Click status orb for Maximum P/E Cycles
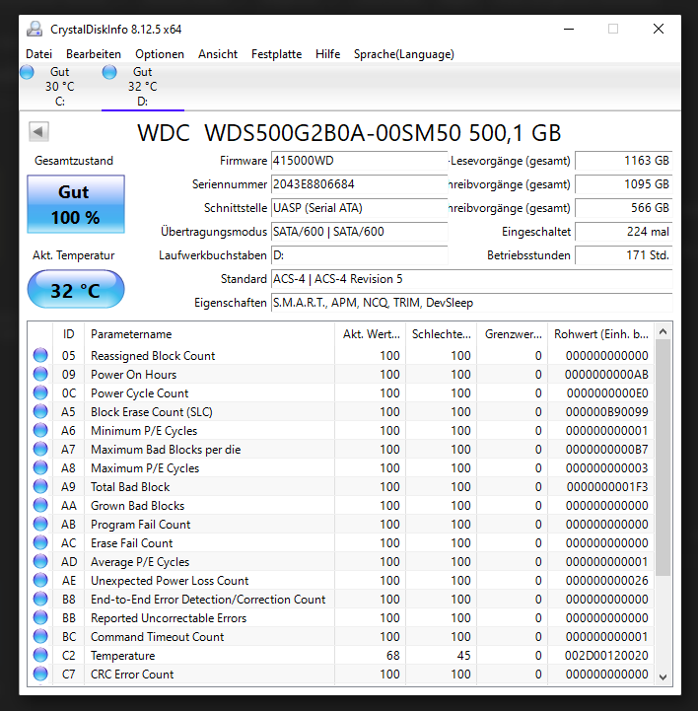The width and height of the screenshot is (698, 711). [x=40, y=467]
